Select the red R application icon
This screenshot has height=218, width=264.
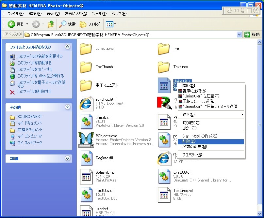coord(164,103)
